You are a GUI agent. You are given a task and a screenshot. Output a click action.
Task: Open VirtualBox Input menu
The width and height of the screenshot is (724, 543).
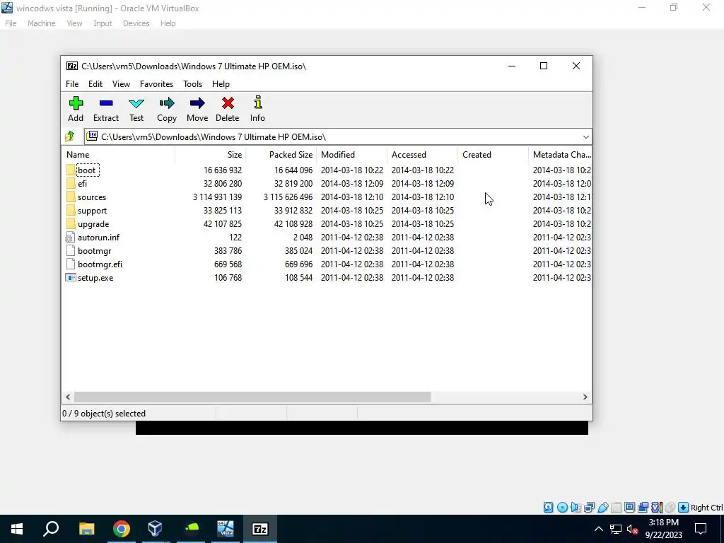point(103,23)
